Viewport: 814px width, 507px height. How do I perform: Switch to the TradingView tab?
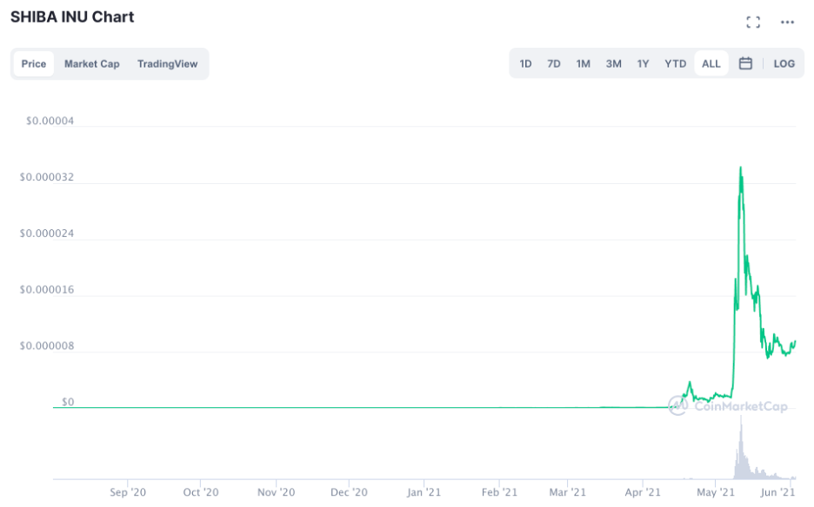[x=167, y=63]
